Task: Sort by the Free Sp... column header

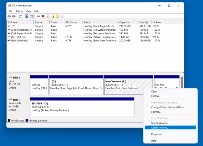Action: click(145, 22)
